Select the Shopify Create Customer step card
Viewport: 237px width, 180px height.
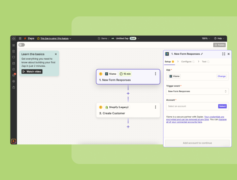point(128,110)
